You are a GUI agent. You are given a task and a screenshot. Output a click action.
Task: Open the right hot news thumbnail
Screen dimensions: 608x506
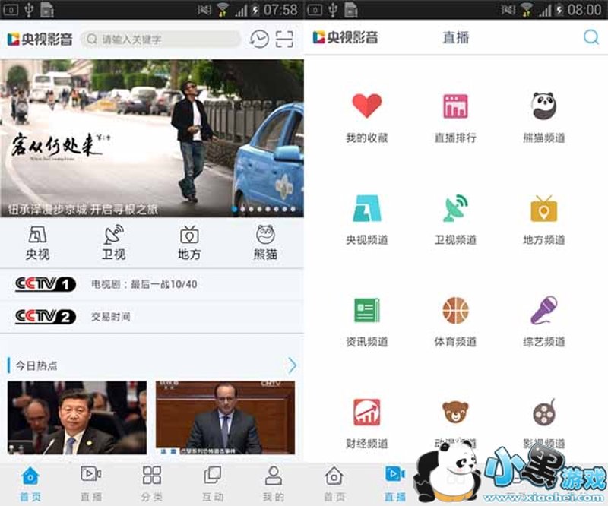pos(225,418)
